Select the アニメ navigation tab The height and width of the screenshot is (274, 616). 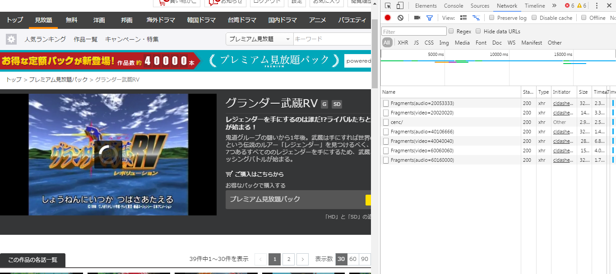point(318,20)
